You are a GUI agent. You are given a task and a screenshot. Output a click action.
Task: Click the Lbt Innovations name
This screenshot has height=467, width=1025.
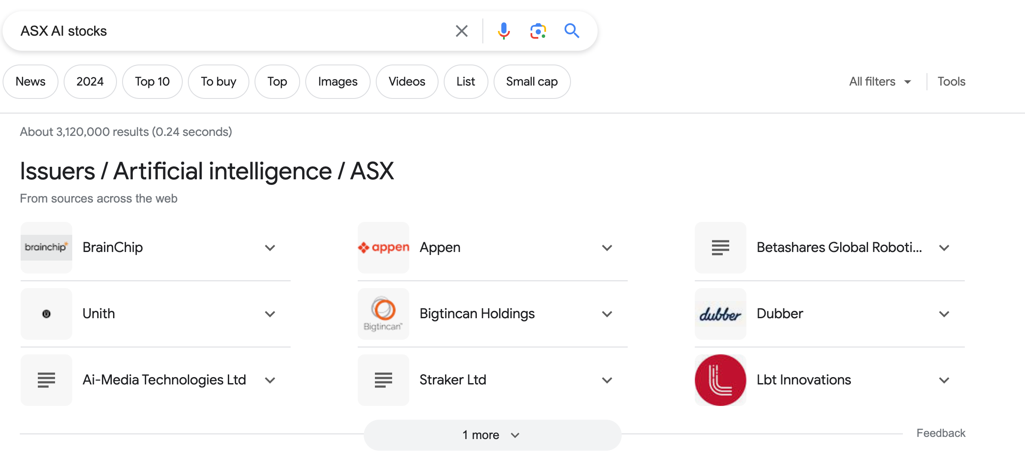coord(804,380)
